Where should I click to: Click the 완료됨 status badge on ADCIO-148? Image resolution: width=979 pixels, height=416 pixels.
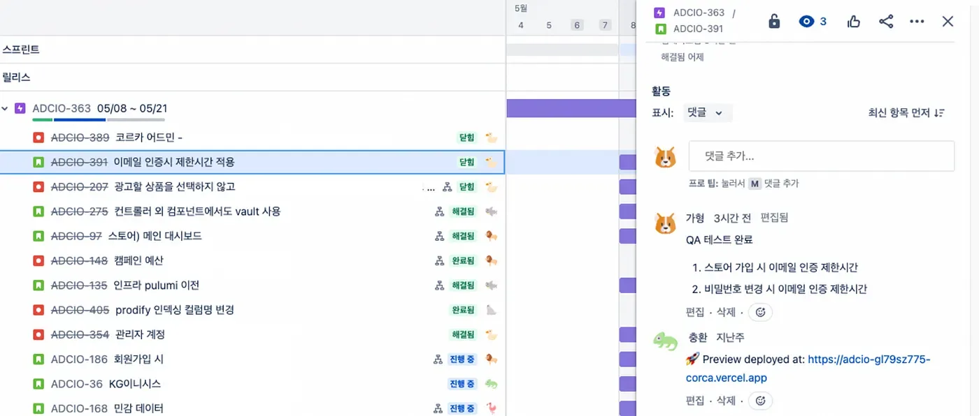[463, 260]
